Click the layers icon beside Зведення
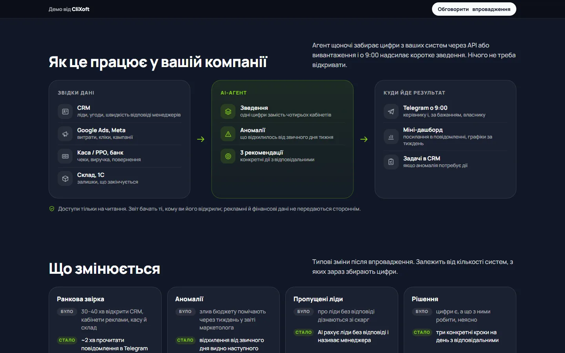 (x=228, y=111)
